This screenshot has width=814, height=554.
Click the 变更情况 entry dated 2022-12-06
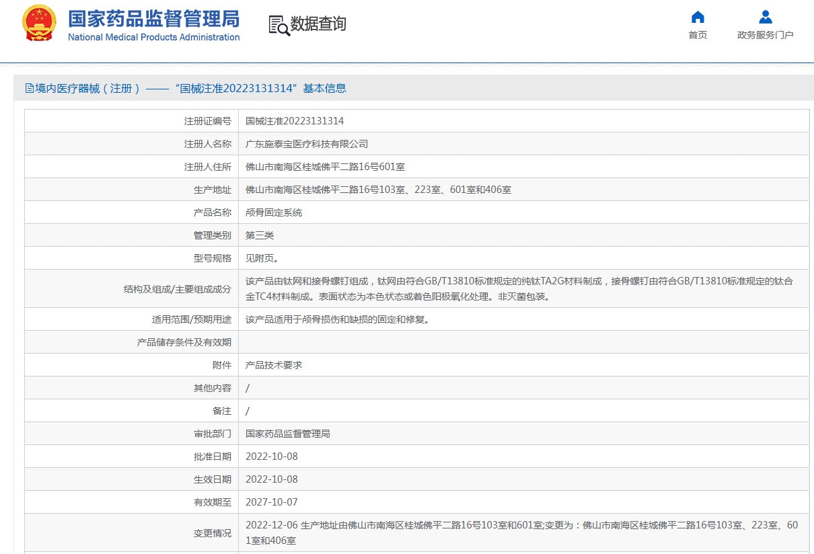click(522, 532)
